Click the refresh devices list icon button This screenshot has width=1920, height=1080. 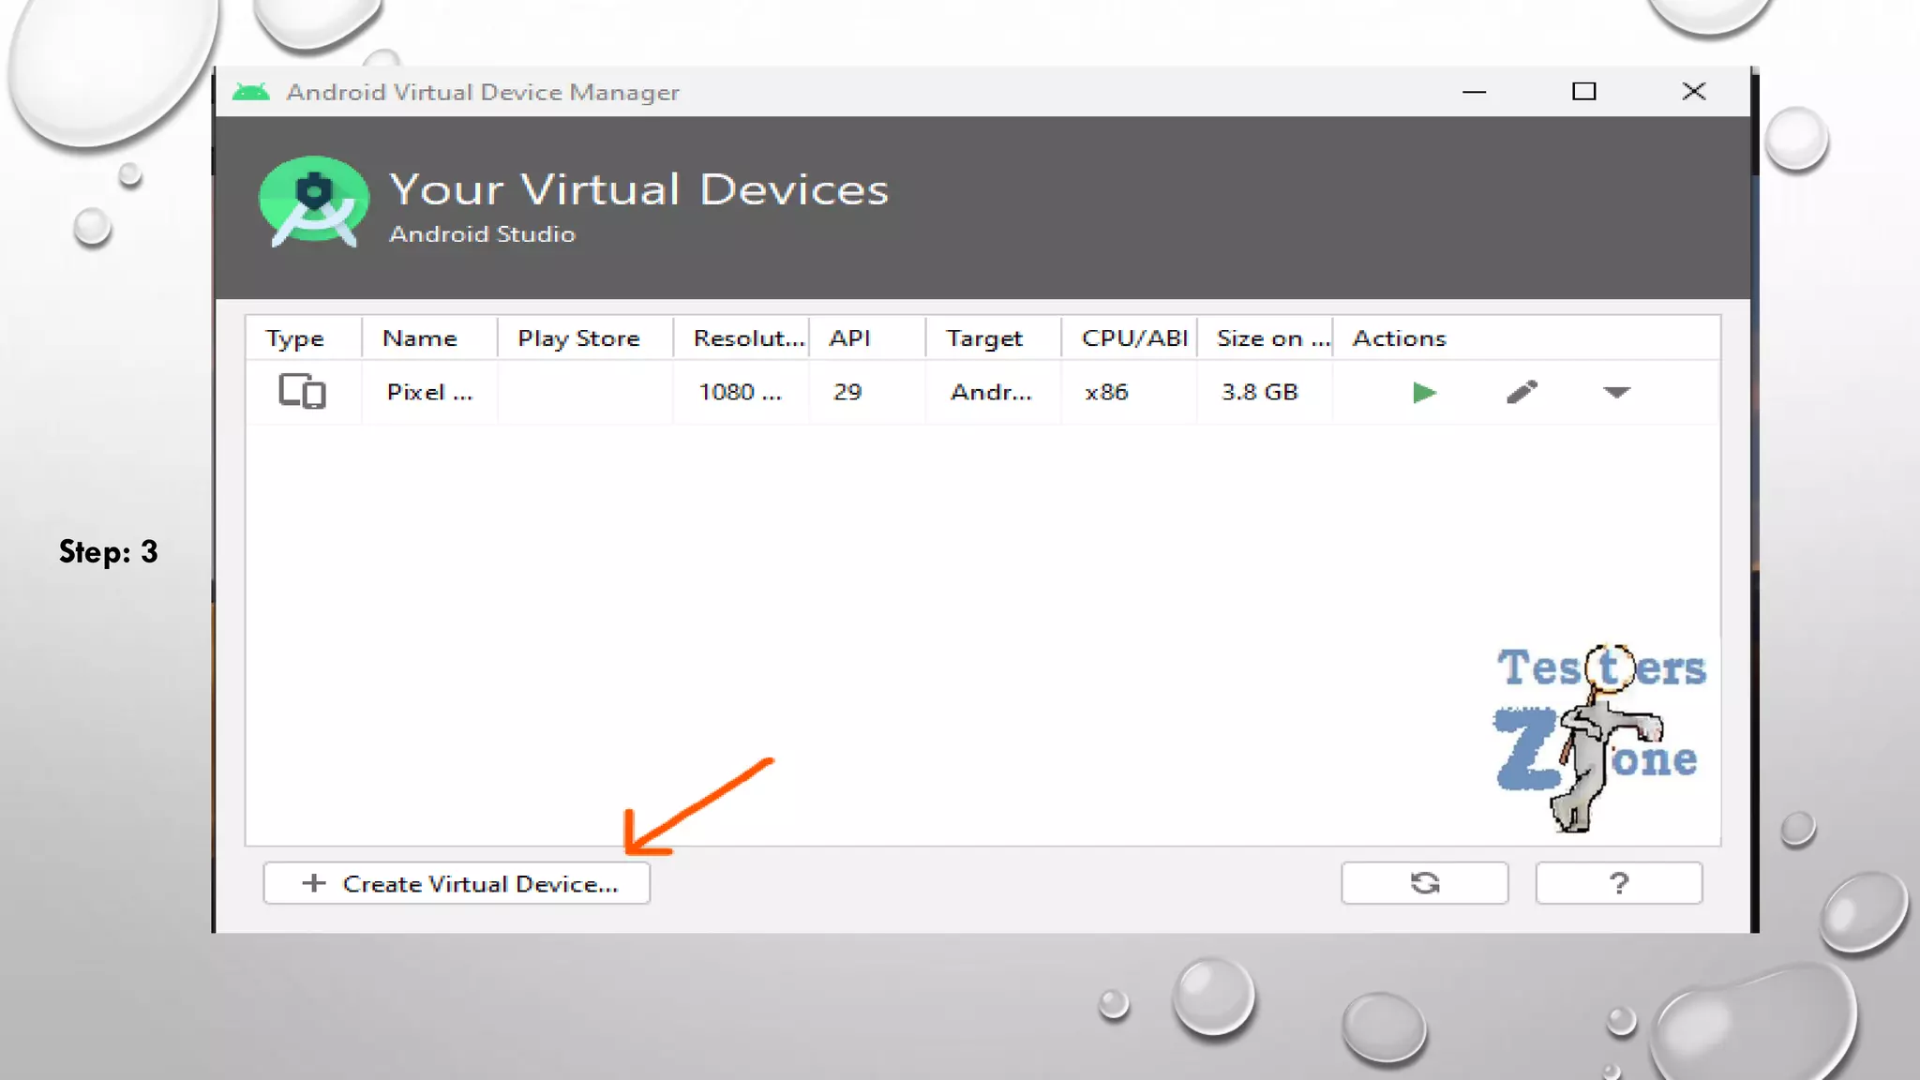coord(1424,883)
